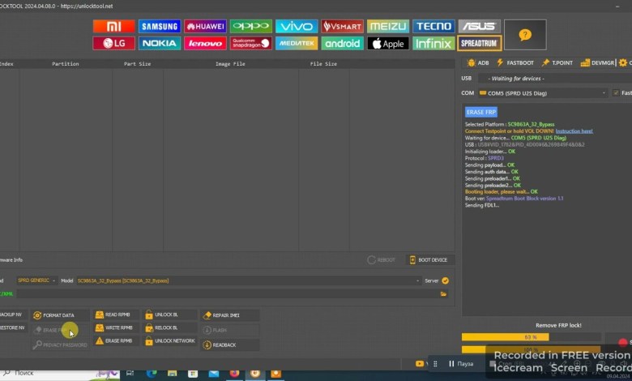Switch to the ADB tab

478,62
